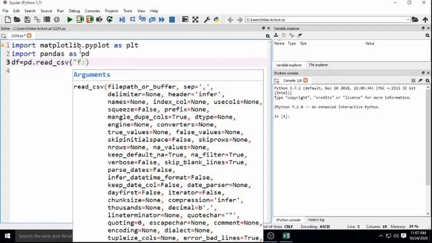Viewport: 432px width, 243px height.
Task: Run current cell and advance icon
Action: pyautogui.click(x=90, y=20)
